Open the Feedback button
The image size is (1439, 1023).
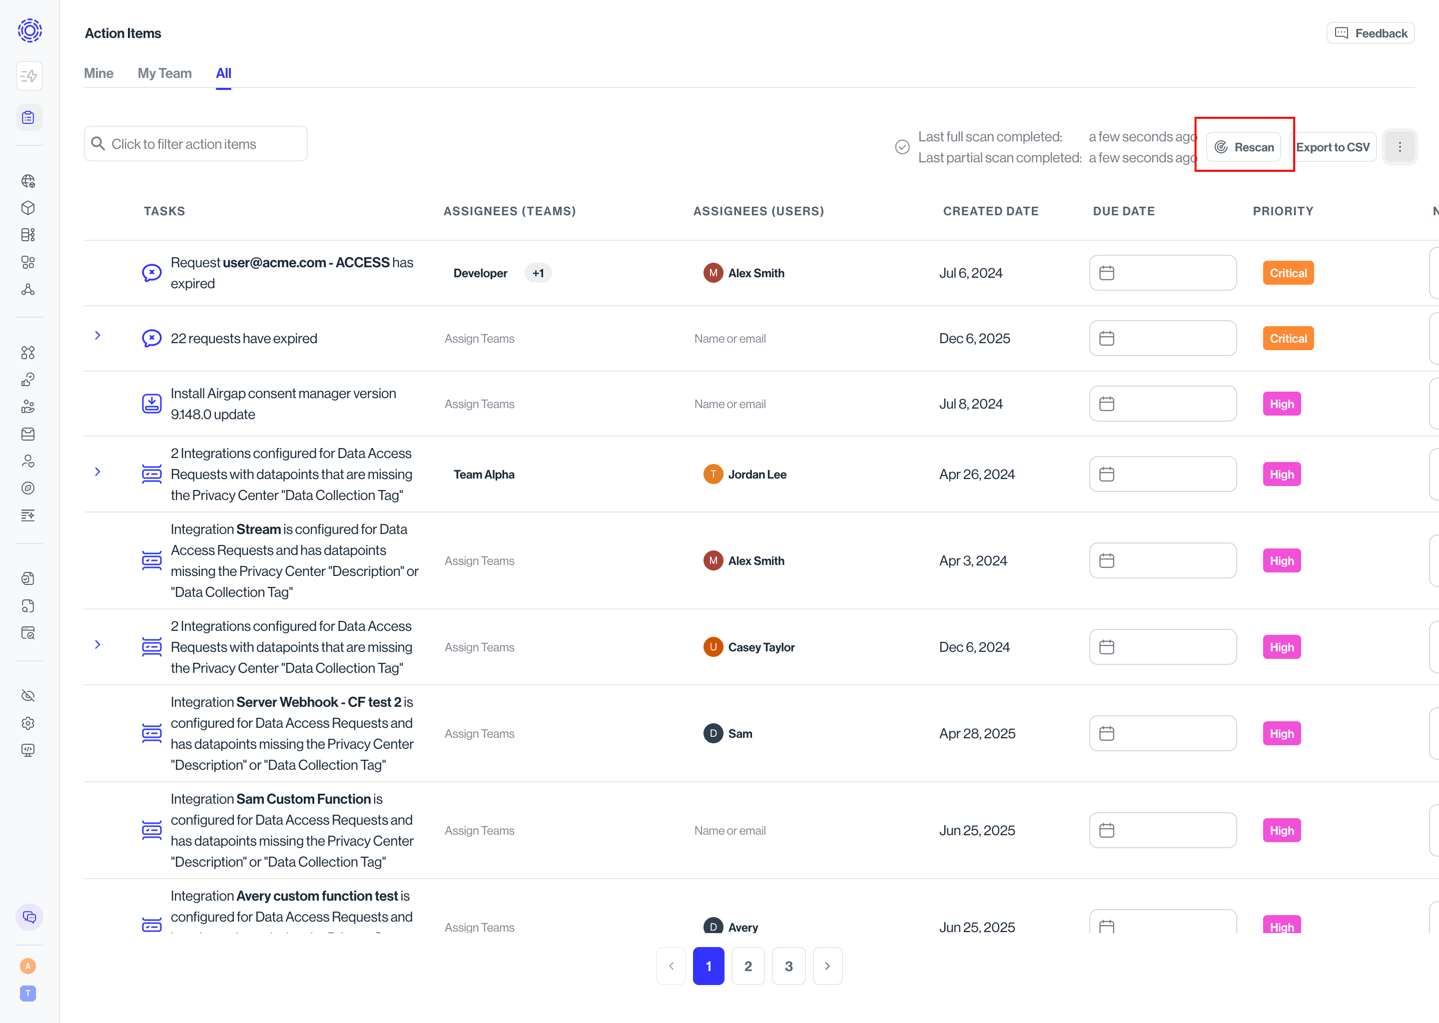[x=1371, y=33]
